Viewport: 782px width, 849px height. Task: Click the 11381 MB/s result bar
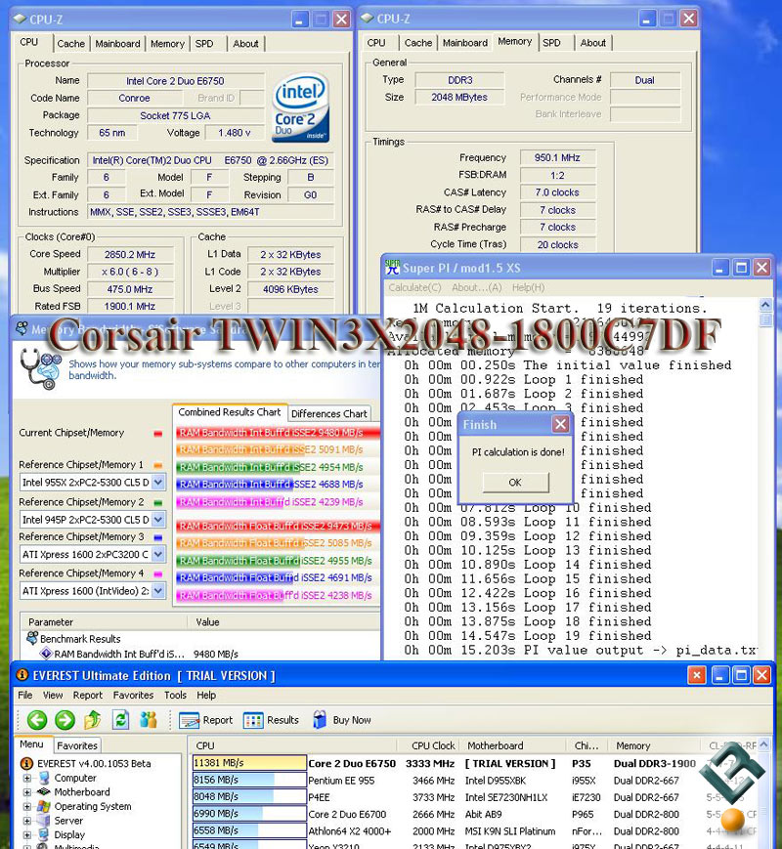pyautogui.click(x=250, y=763)
